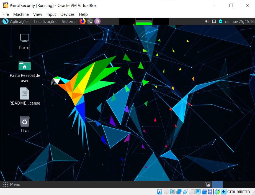
Task: Click the CPU load monitor graph
Action: tap(127, 22)
